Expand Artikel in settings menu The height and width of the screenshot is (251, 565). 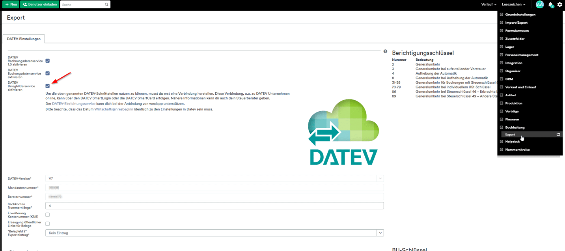[x=510, y=95]
